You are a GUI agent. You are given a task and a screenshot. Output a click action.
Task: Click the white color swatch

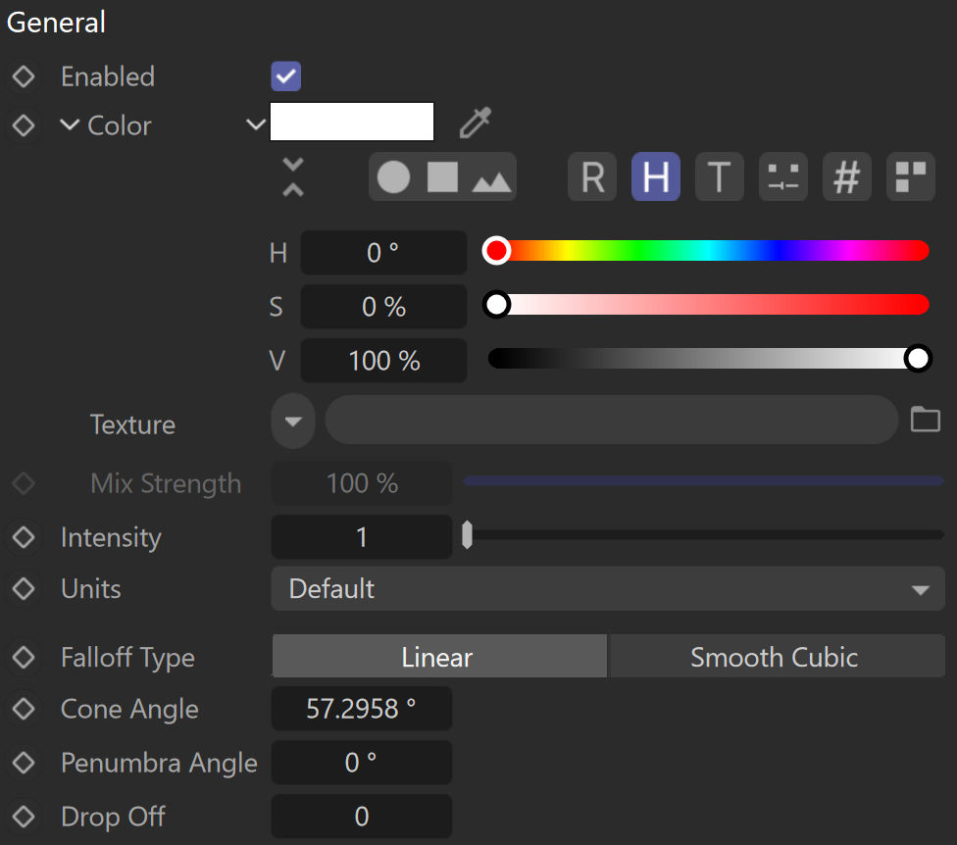(352, 122)
